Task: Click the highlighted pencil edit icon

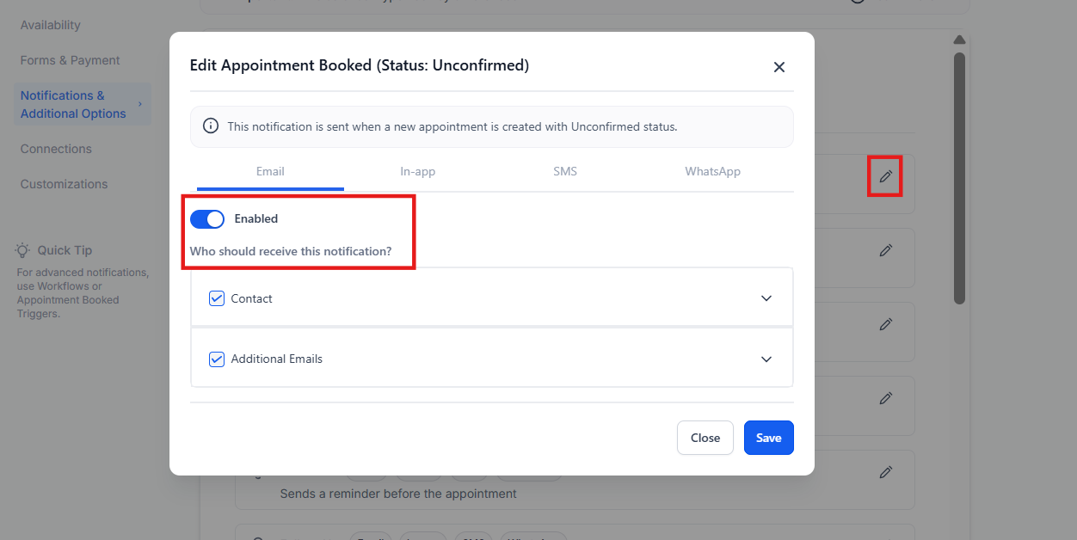Action: pos(885,176)
